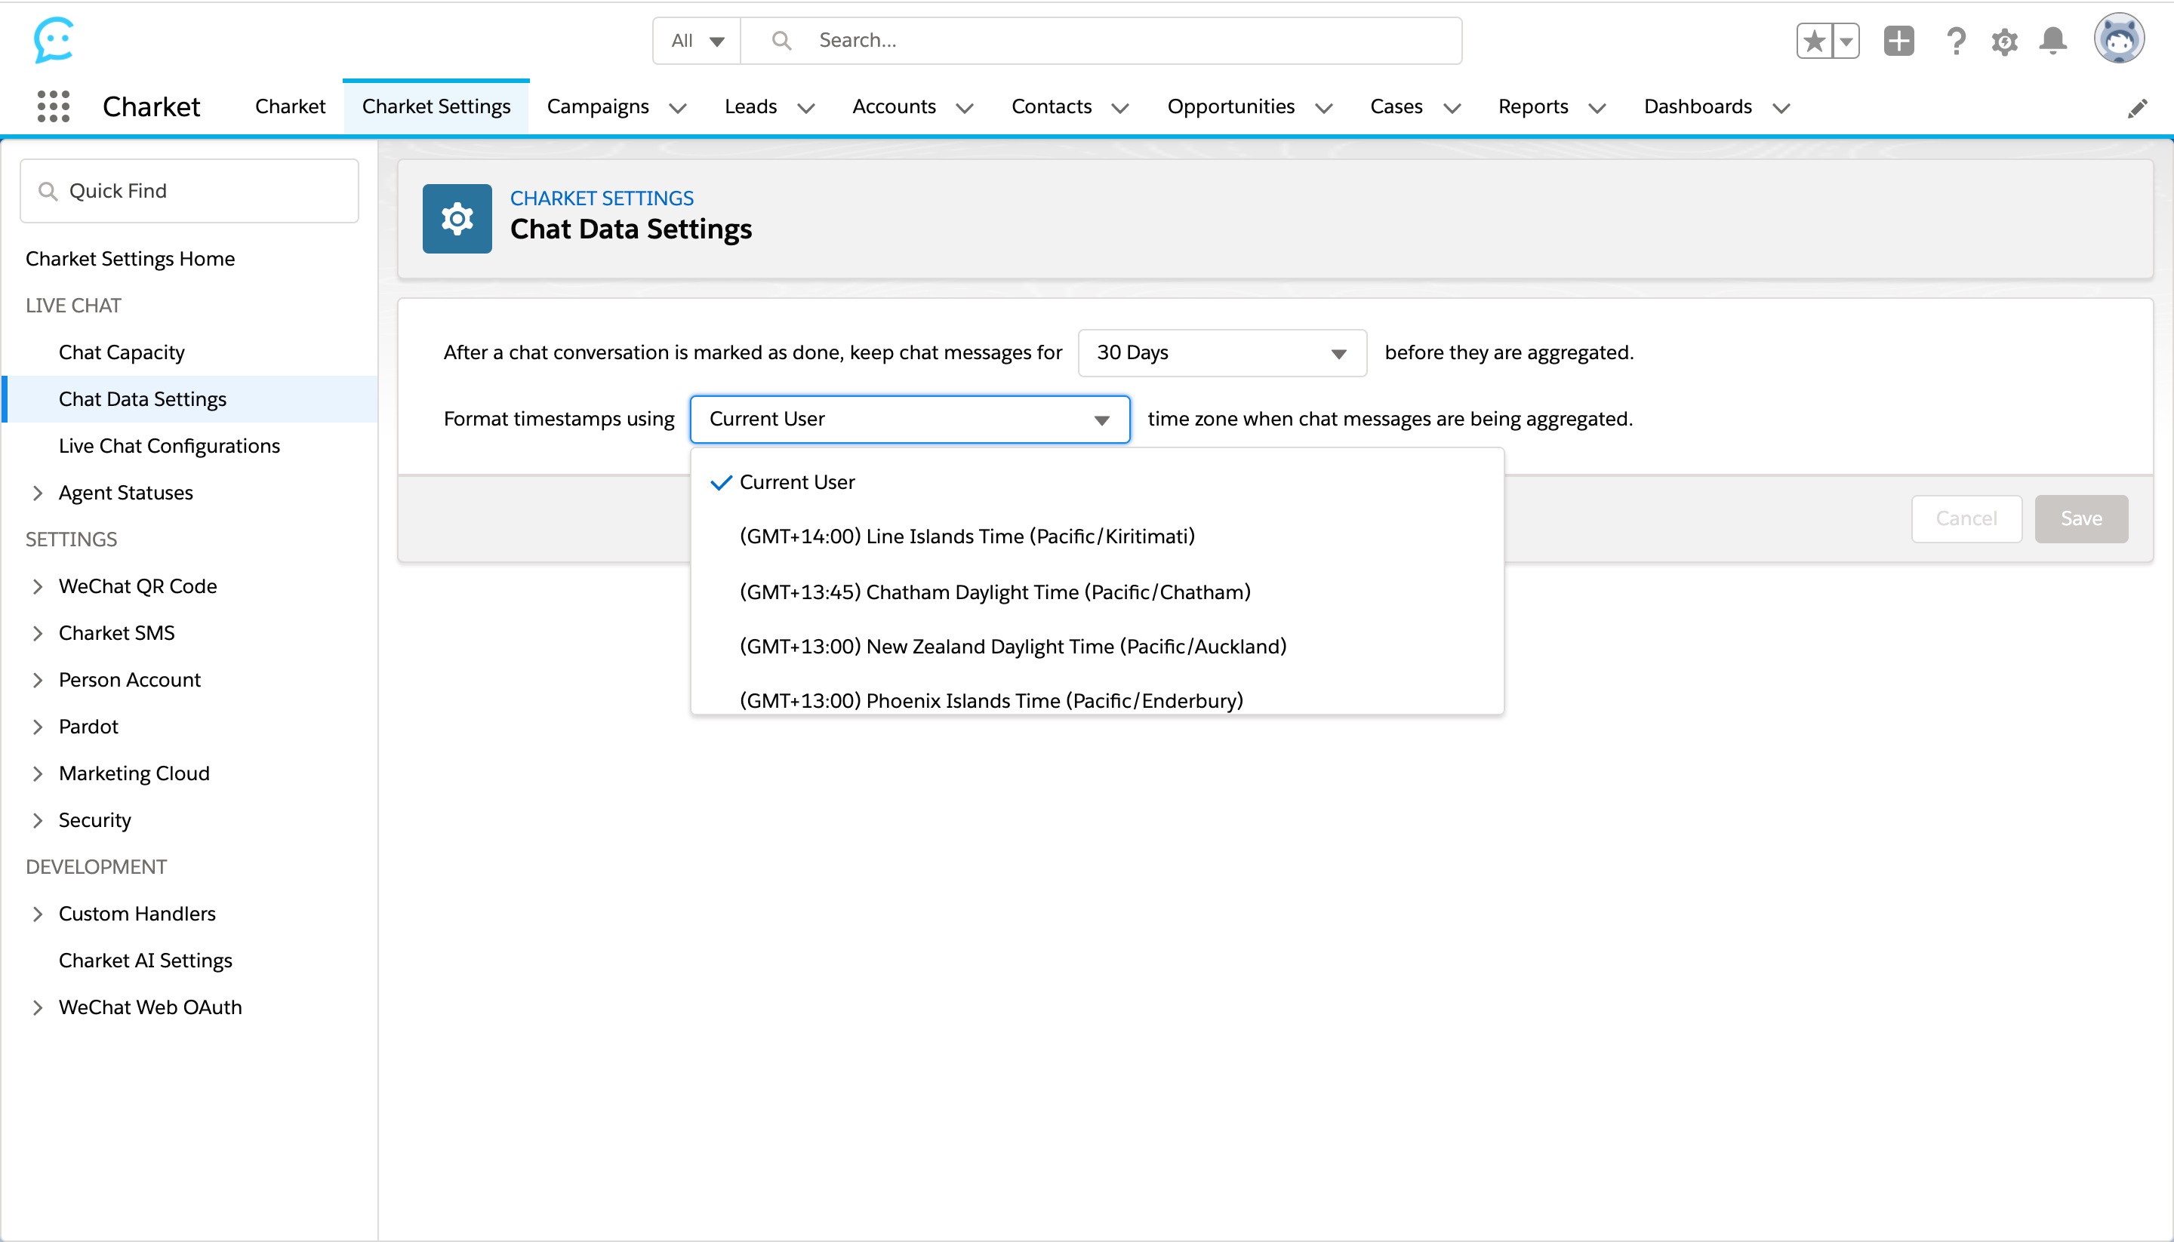This screenshot has width=2174, height=1242.
Task: Expand the Marketing Cloud section
Action: pos(38,773)
